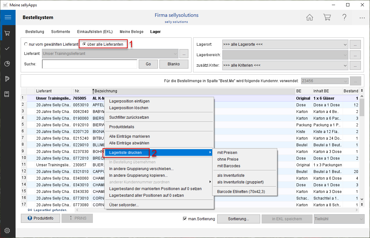Open the hamburger menu in the sidebar
The image size is (370, 238).
click(8, 17)
